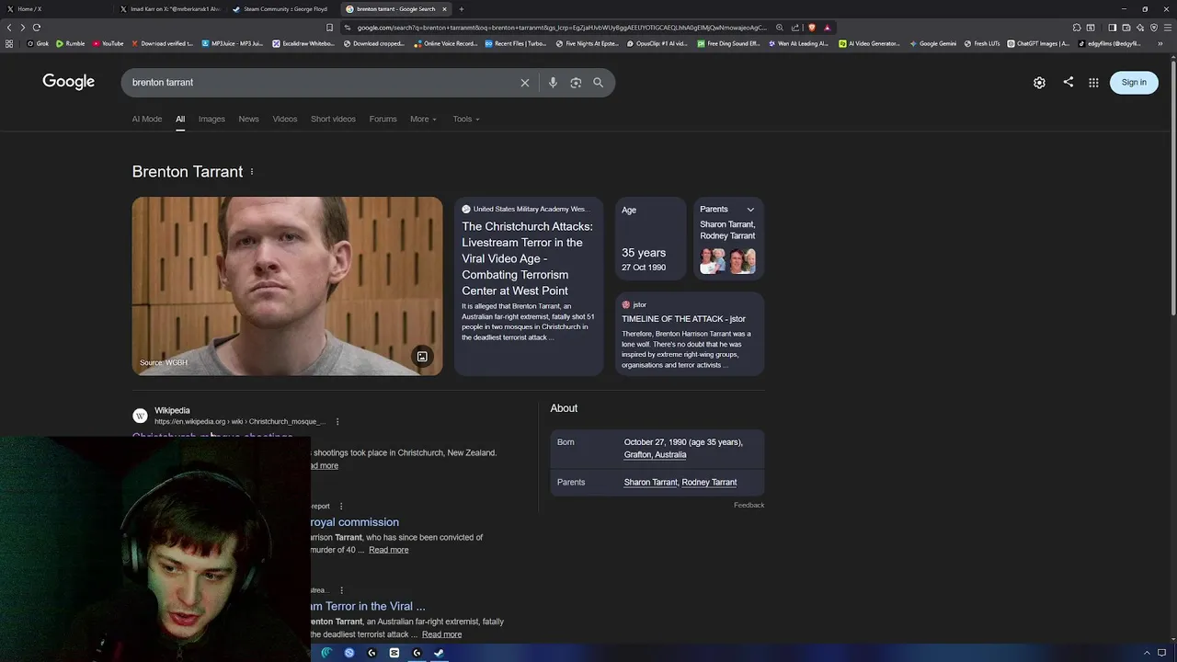Open the Google apps grid

[1093, 83]
